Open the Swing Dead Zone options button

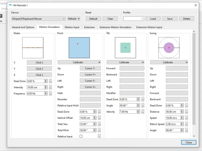point(186,105)
